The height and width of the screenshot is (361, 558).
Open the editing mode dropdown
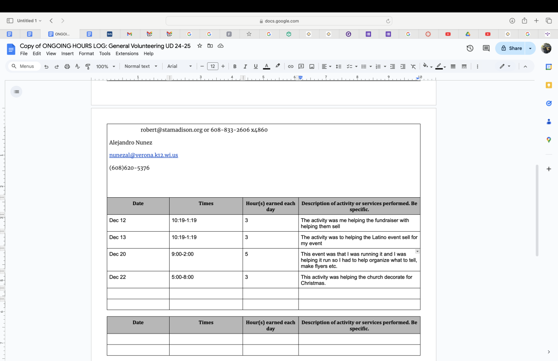[x=505, y=67]
